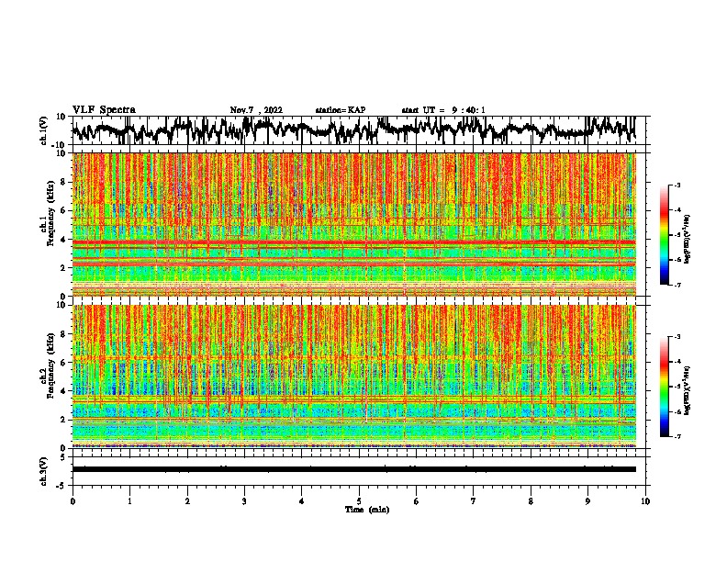Click the "VLF Spectra" plot title
Screen dimensions: 727x562
(x=104, y=110)
